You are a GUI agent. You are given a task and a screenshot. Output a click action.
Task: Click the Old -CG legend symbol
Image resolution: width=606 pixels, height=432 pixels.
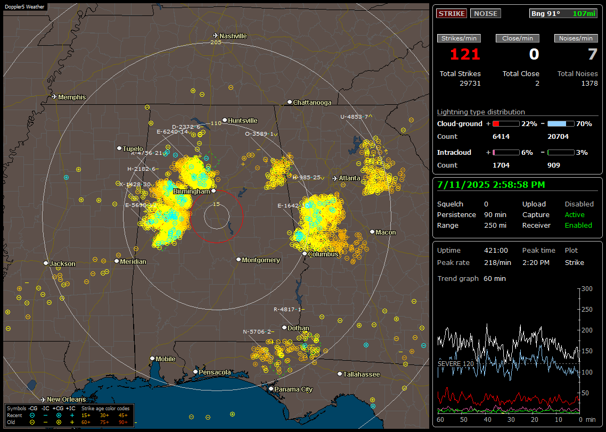32,422
